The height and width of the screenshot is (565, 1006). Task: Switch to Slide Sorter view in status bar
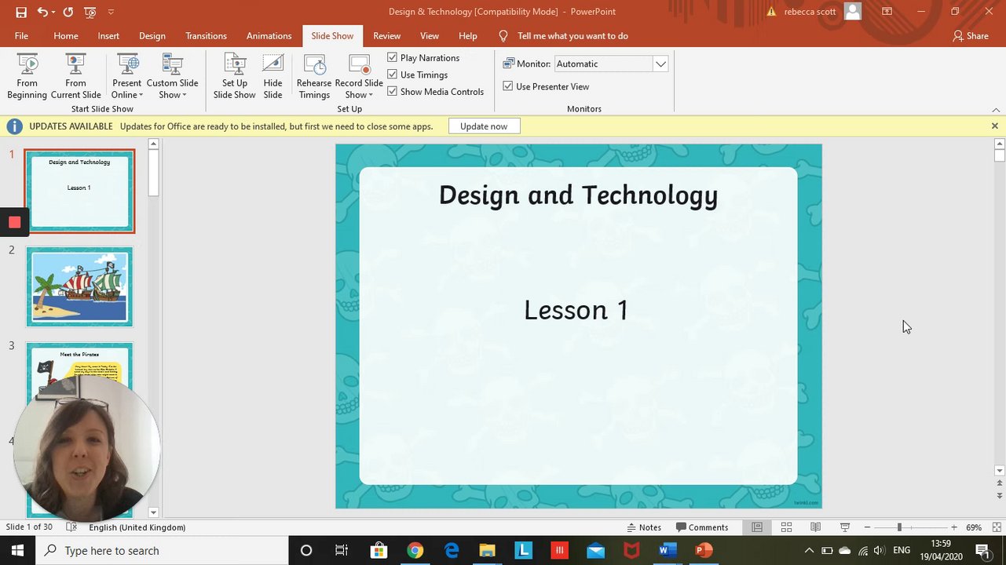(x=786, y=527)
